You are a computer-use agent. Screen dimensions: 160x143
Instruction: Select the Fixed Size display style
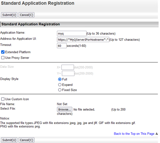[60, 90]
